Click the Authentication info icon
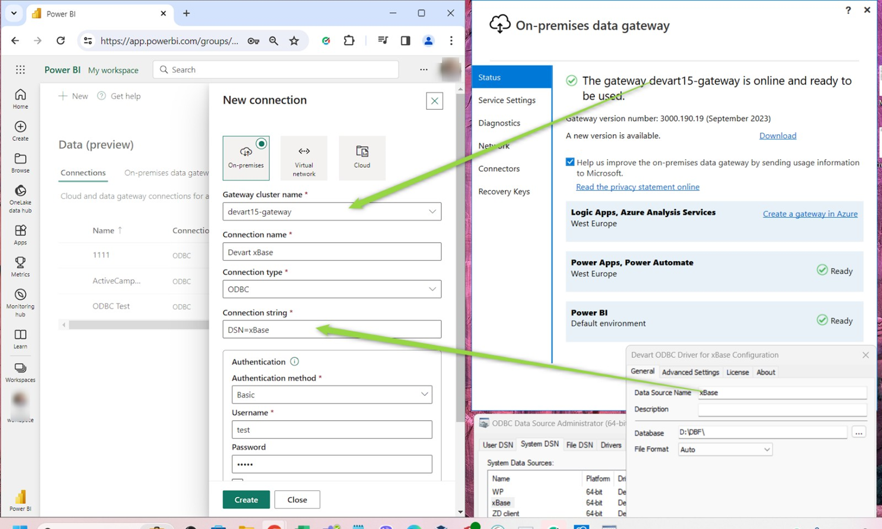The image size is (882, 529). (x=294, y=361)
